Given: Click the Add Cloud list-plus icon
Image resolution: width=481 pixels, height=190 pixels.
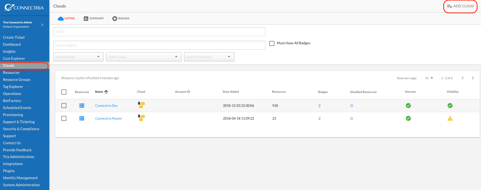Looking at the screenshot, I should (450, 6).
